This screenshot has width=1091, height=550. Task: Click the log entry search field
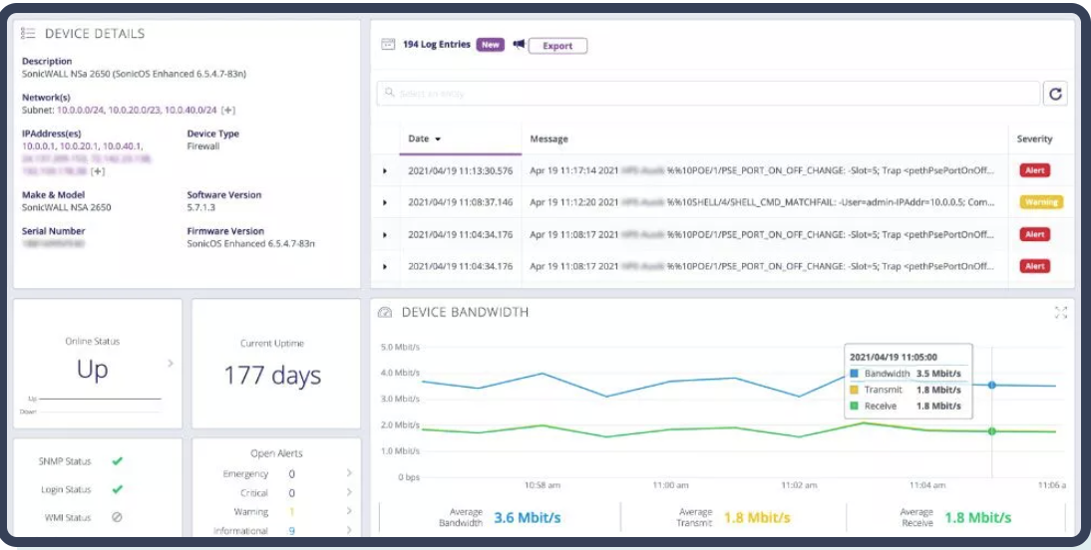point(708,94)
